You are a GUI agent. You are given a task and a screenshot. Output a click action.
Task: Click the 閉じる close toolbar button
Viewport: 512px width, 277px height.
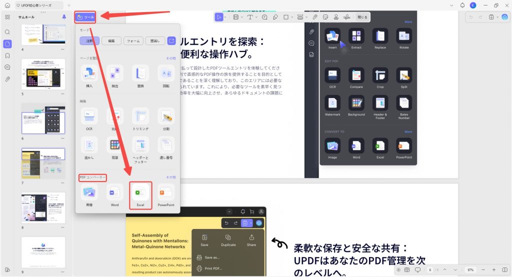click(362, 17)
